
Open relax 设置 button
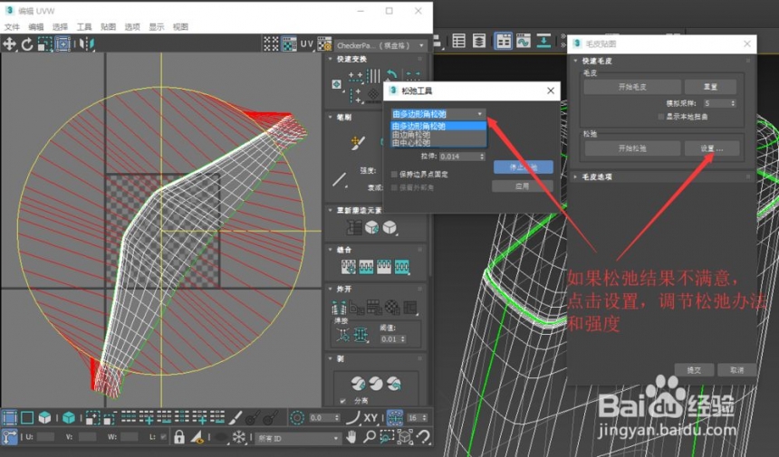pyautogui.click(x=712, y=148)
